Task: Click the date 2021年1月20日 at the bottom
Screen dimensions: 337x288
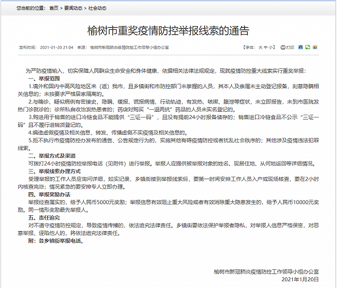Action: click(300, 279)
